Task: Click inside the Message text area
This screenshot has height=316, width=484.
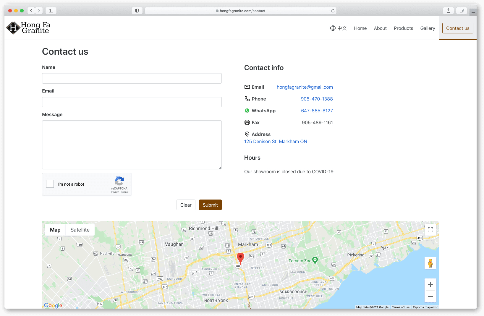Action: [132, 145]
